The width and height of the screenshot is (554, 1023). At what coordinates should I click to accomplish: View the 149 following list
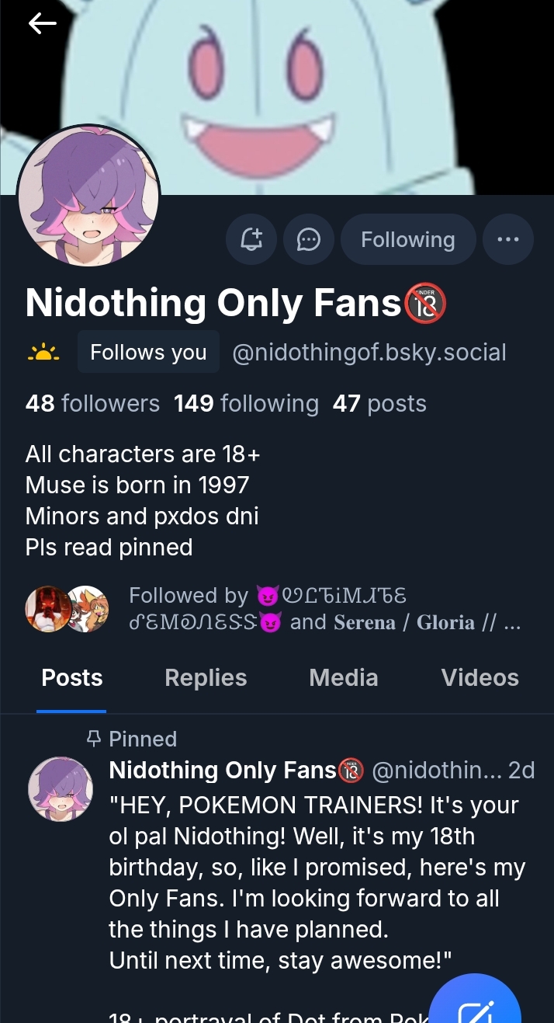(x=246, y=403)
